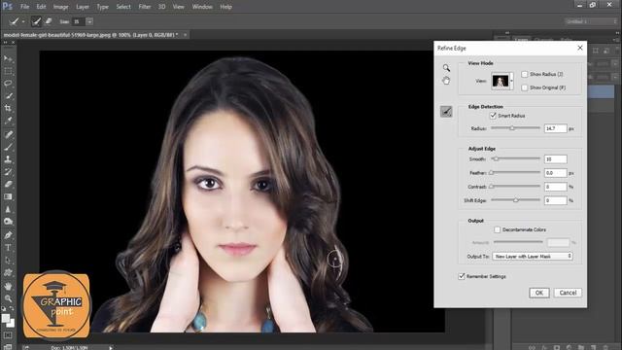Select the Move tool in the toolbox
Viewport: 622px width, 350px height.
pos(8,58)
